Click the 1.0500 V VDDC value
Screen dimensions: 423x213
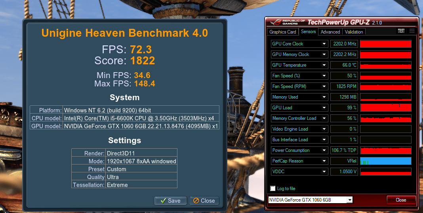(x=344, y=172)
